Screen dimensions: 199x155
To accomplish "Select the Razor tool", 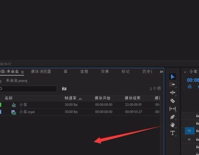I will pyautogui.click(x=172, y=101).
